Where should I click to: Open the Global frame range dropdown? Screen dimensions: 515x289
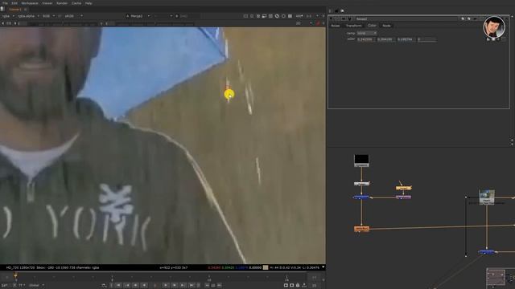[36, 286]
